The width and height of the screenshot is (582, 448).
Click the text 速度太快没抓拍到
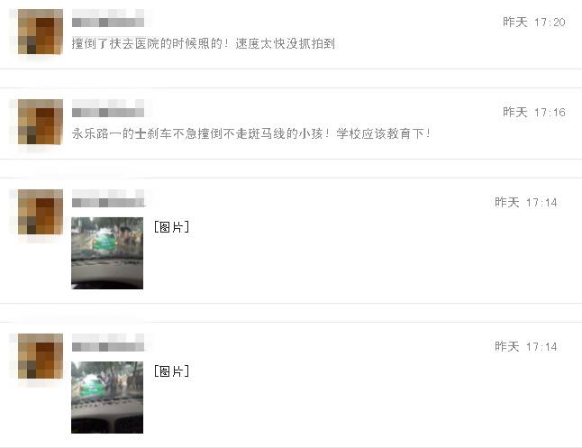pos(285,44)
